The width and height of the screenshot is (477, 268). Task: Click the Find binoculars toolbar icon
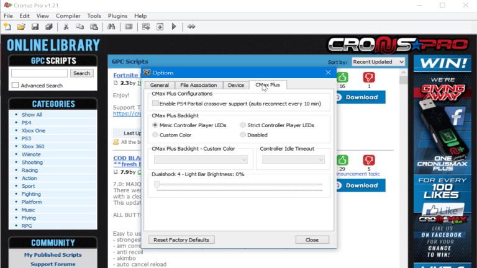(111, 27)
